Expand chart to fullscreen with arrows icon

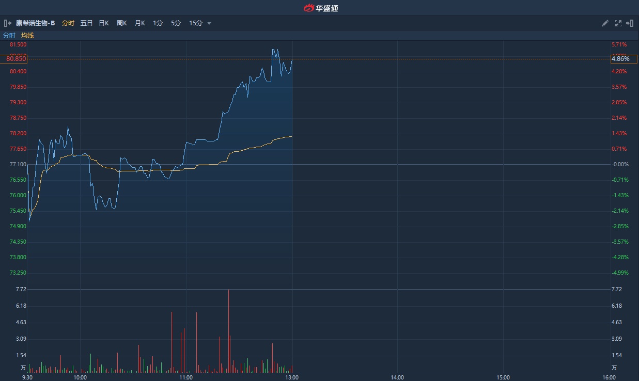tap(618, 23)
